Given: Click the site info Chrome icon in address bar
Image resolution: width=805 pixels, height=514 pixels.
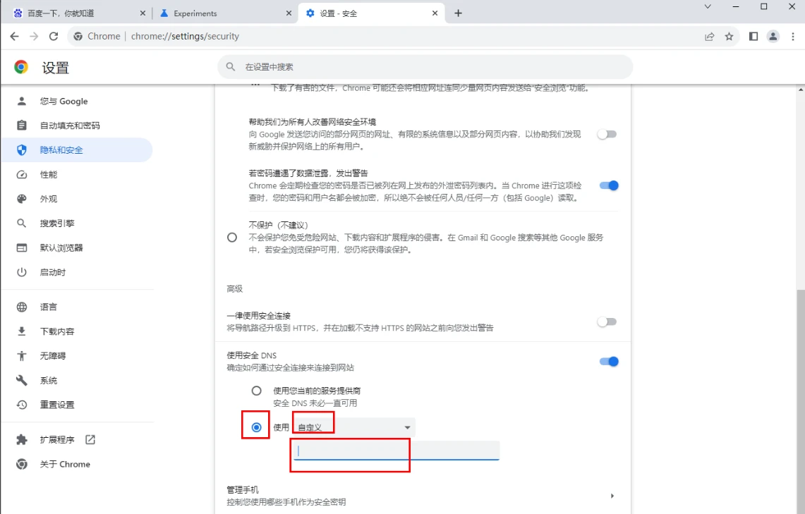Looking at the screenshot, I should pos(78,37).
